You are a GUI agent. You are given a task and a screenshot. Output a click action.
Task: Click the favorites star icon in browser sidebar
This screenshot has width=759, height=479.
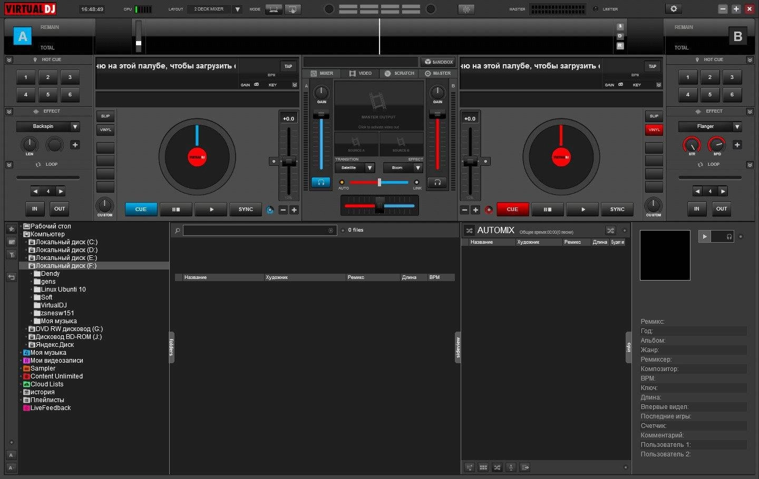11,229
